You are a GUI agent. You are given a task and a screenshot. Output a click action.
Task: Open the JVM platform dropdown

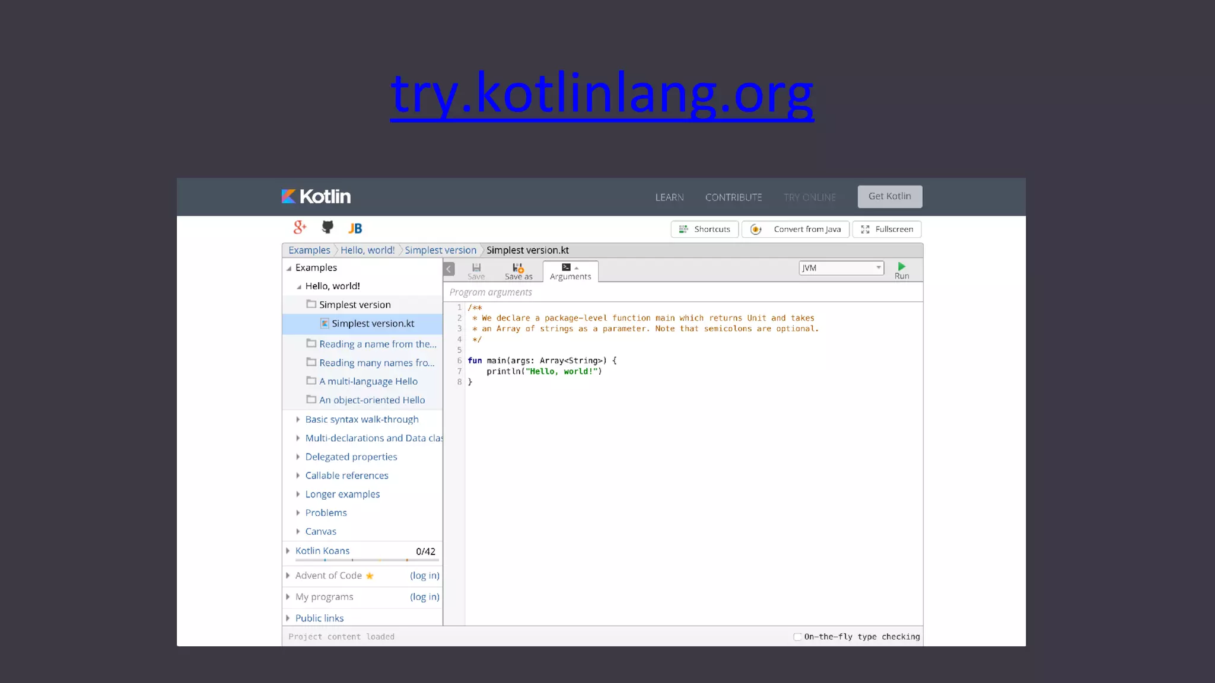[841, 268]
